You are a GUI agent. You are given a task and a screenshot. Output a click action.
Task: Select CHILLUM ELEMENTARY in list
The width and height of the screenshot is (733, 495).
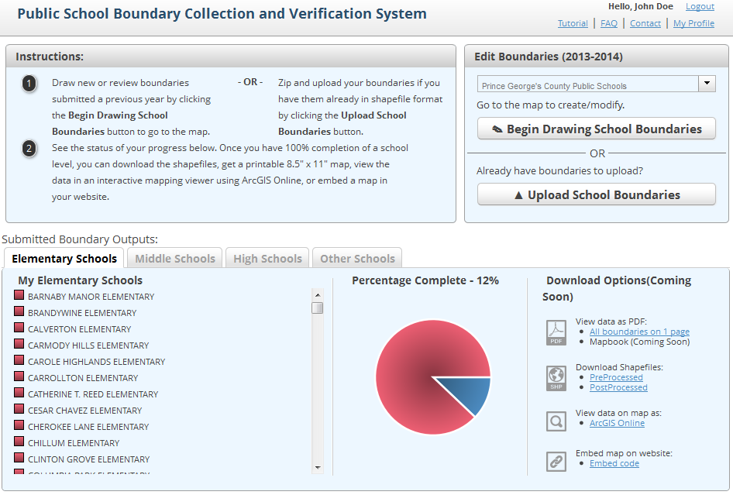point(74,443)
